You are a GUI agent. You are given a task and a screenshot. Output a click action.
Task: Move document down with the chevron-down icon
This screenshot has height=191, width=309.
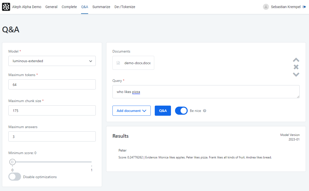(x=296, y=74)
